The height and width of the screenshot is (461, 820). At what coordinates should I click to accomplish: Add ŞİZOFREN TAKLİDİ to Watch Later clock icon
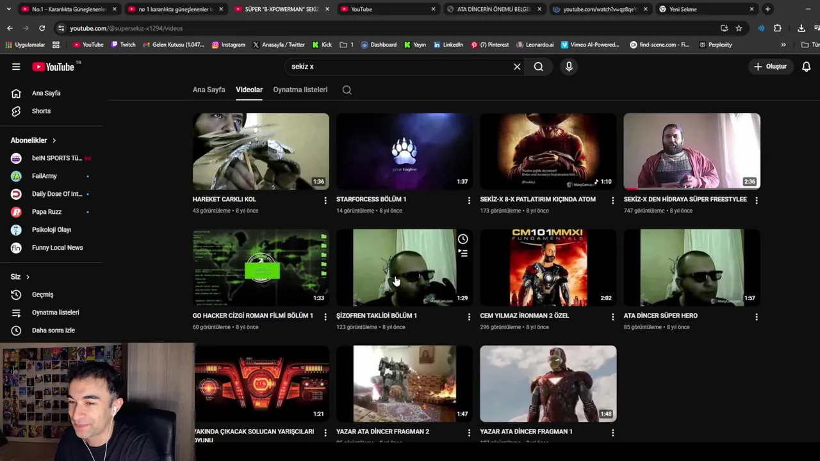coord(463,239)
